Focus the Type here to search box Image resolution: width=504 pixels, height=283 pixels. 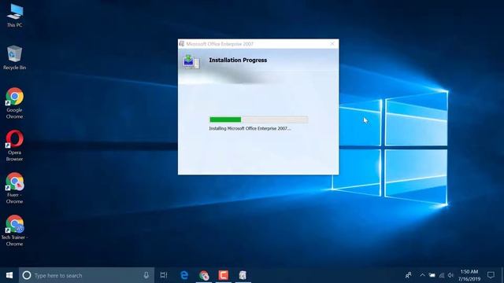[x=87, y=275]
